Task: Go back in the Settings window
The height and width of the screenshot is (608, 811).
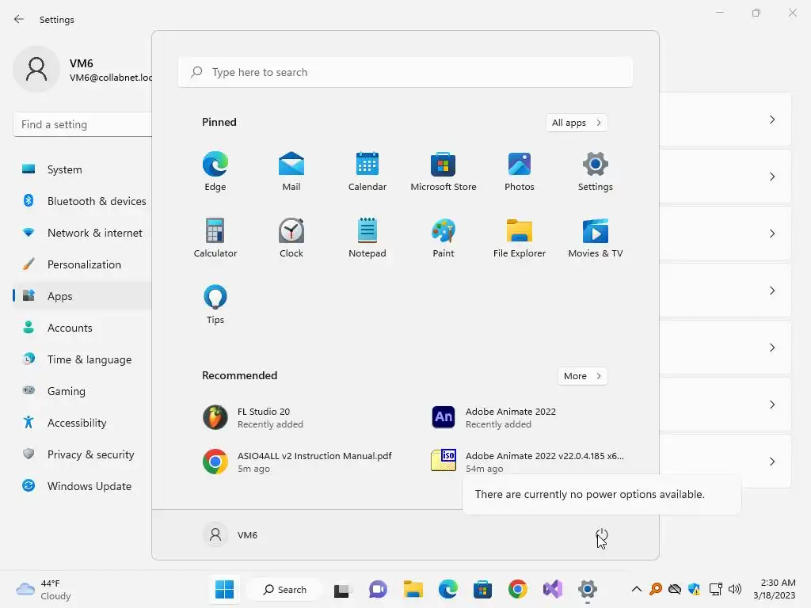Action: [19, 19]
